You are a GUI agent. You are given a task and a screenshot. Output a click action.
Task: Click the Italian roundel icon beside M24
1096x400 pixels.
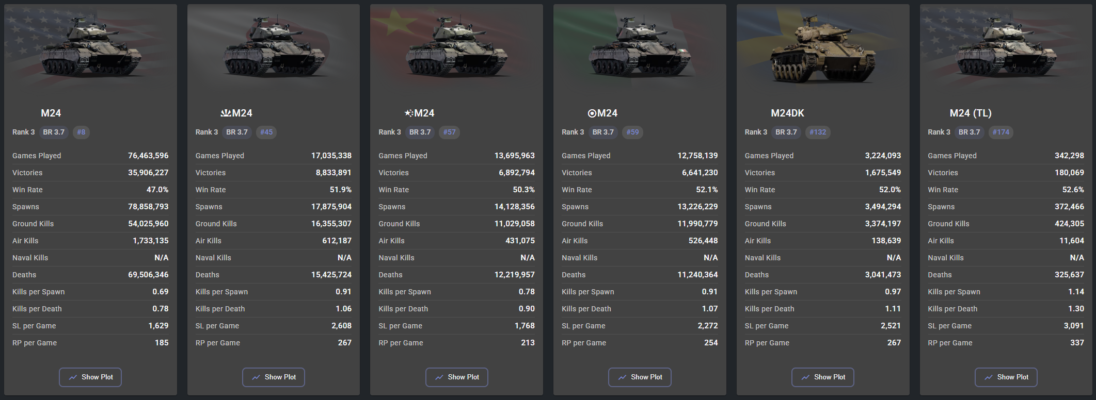click(x=592, y=113)
